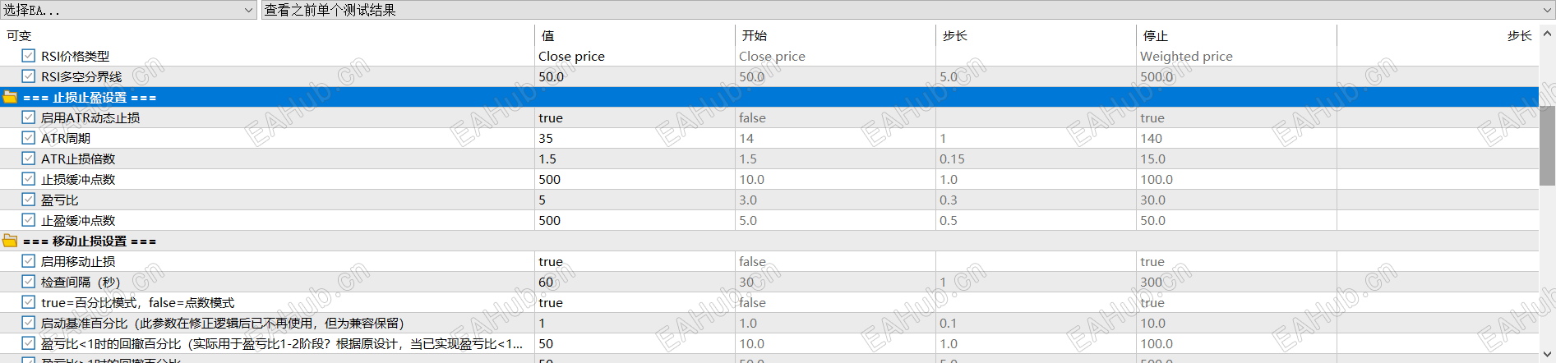Click folder icon for 止损止盈设置 group

[x=10, y=97]
